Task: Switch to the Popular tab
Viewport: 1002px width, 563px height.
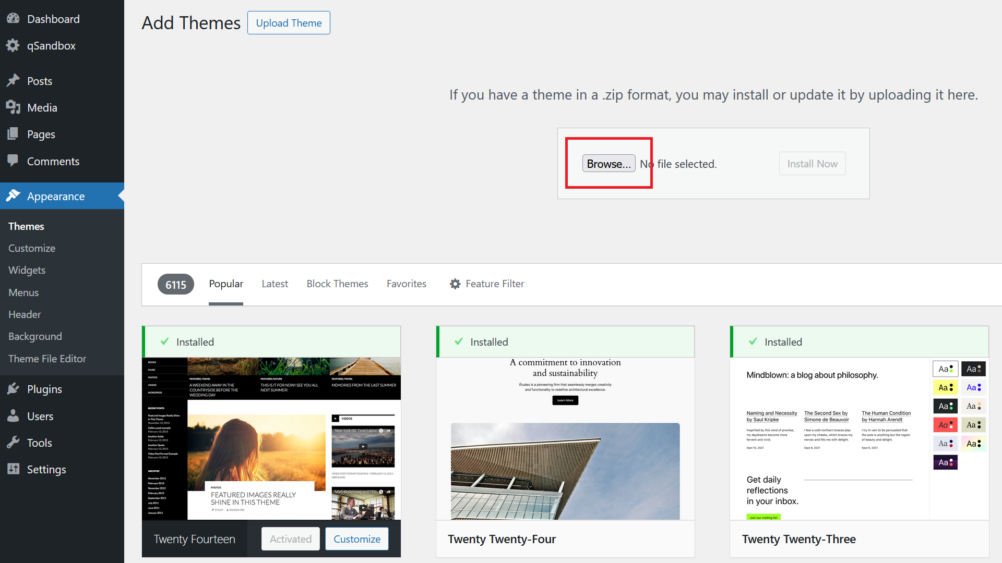Action: coord(226,284)
